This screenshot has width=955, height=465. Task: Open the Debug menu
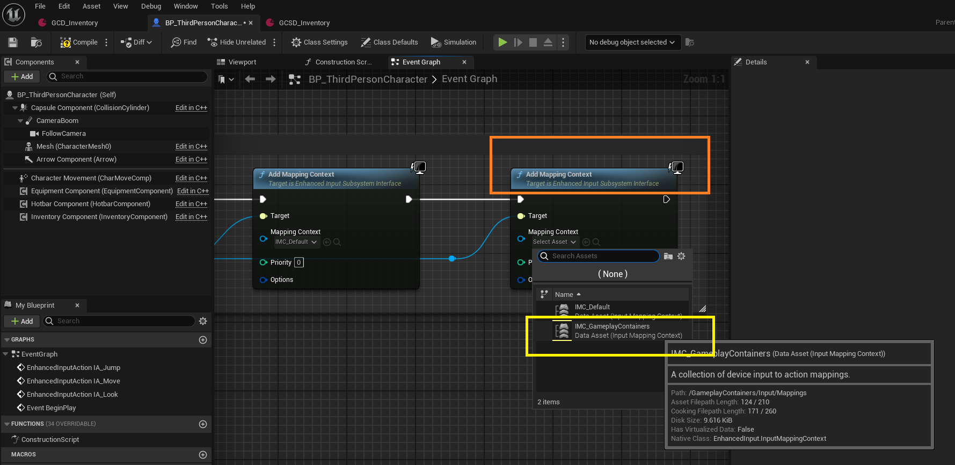pos(151,6)
